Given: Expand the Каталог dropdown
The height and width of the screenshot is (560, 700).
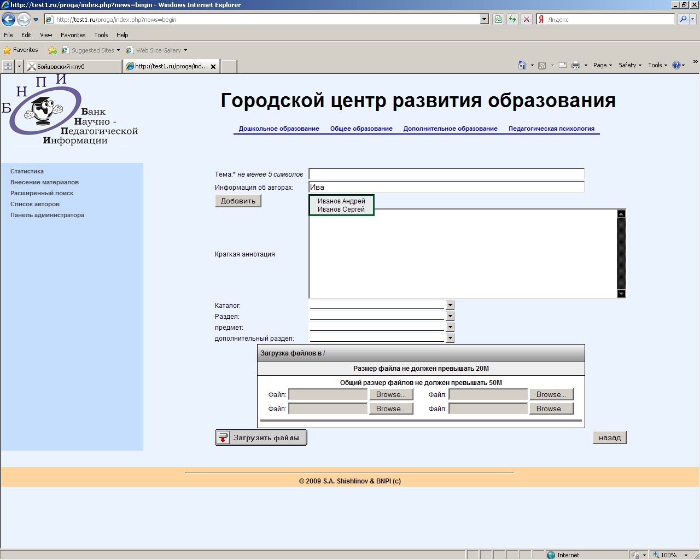Looking at the screenshot, I should tap(450, 305).
